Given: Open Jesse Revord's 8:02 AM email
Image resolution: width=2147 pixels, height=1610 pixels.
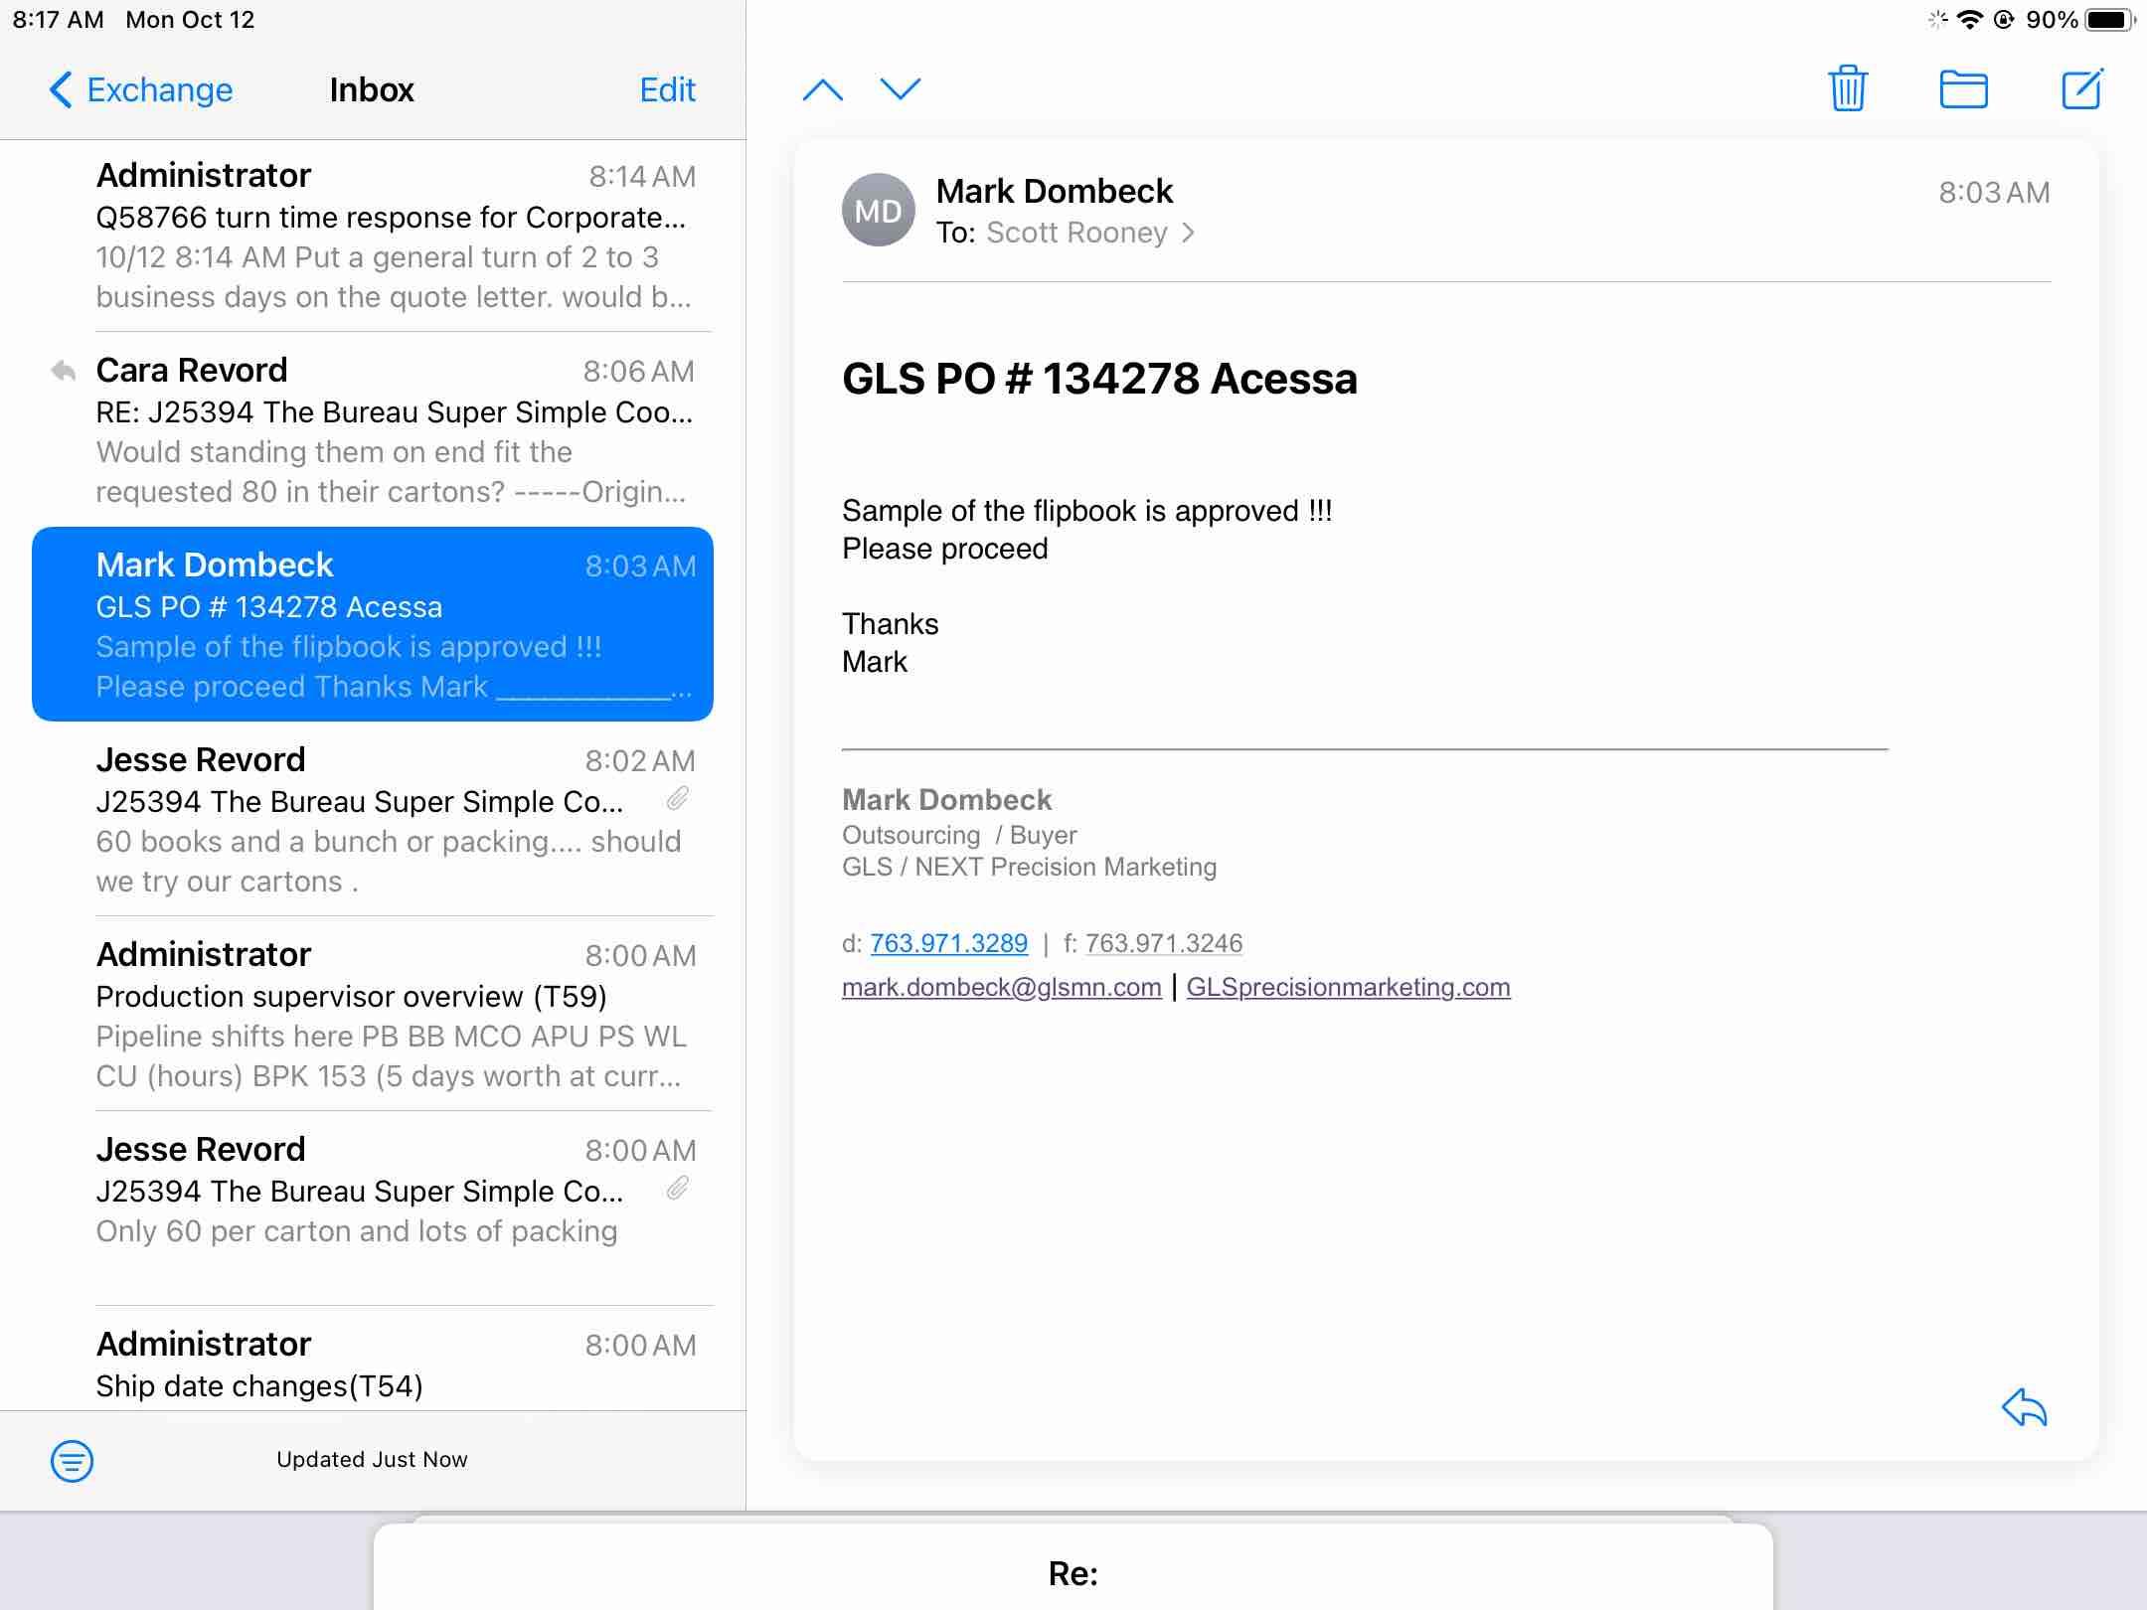Looking at the screenshot, I should tap(393, 819).
